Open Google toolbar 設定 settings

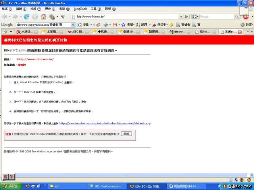246,25
